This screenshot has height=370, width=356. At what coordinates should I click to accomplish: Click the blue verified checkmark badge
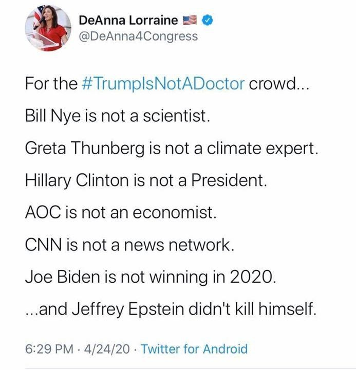208,21
